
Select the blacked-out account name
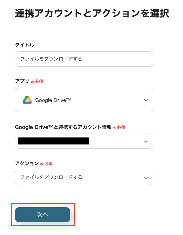[x=53, y=141]
